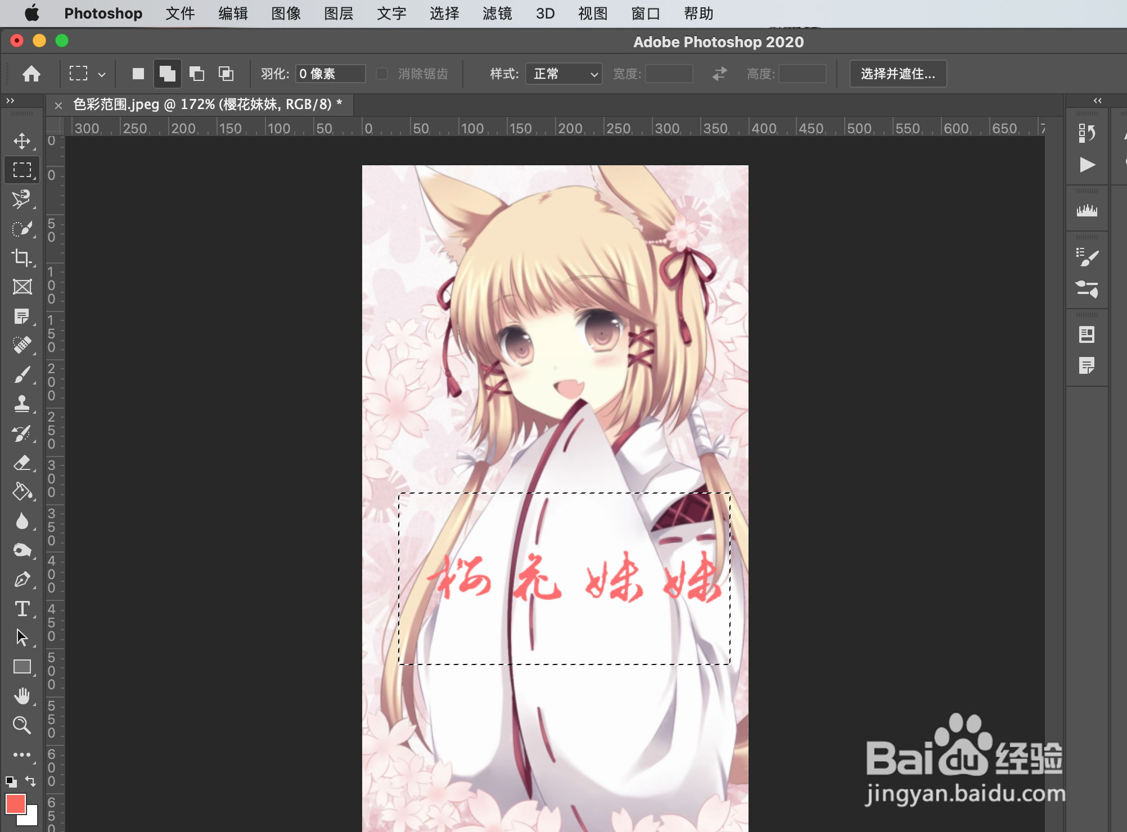Select the Paint Bucket tool
Viewport: 1127px width, 832px height.
pos(22,491)
